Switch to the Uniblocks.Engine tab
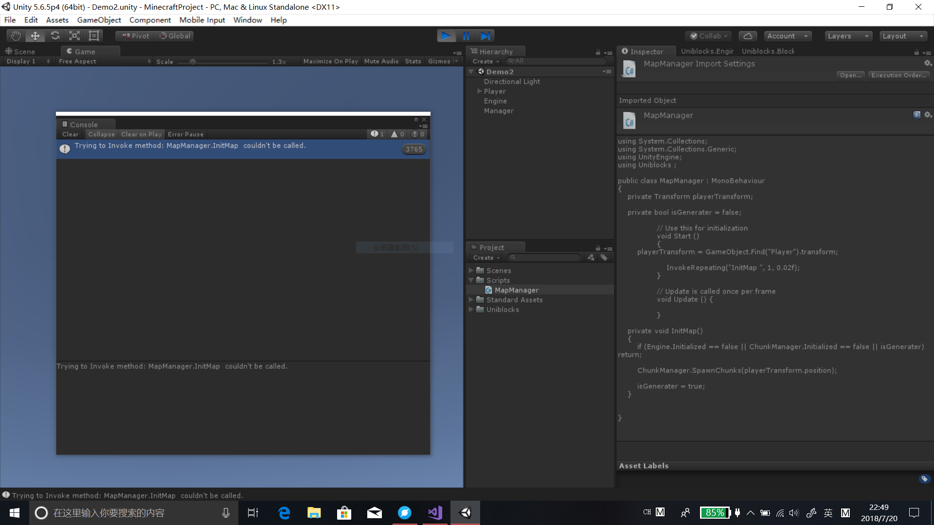 click(x=707, y=51)
